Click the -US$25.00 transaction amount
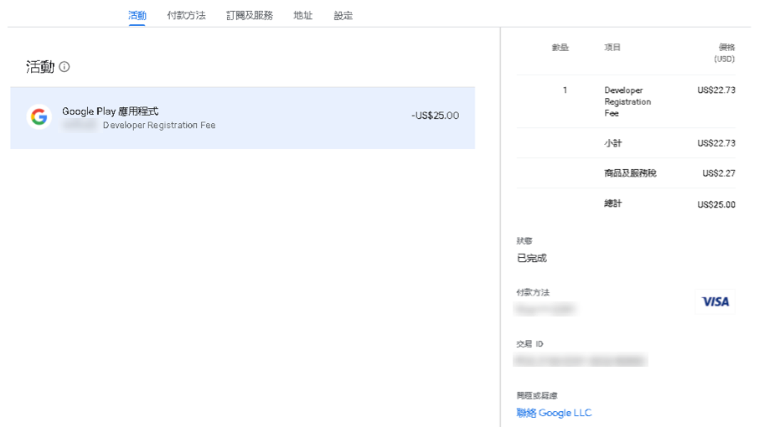 435,116
